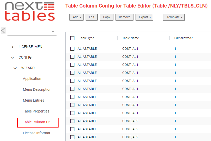Check the last visible COST_AL2 row checkbox

coord(72,137)
